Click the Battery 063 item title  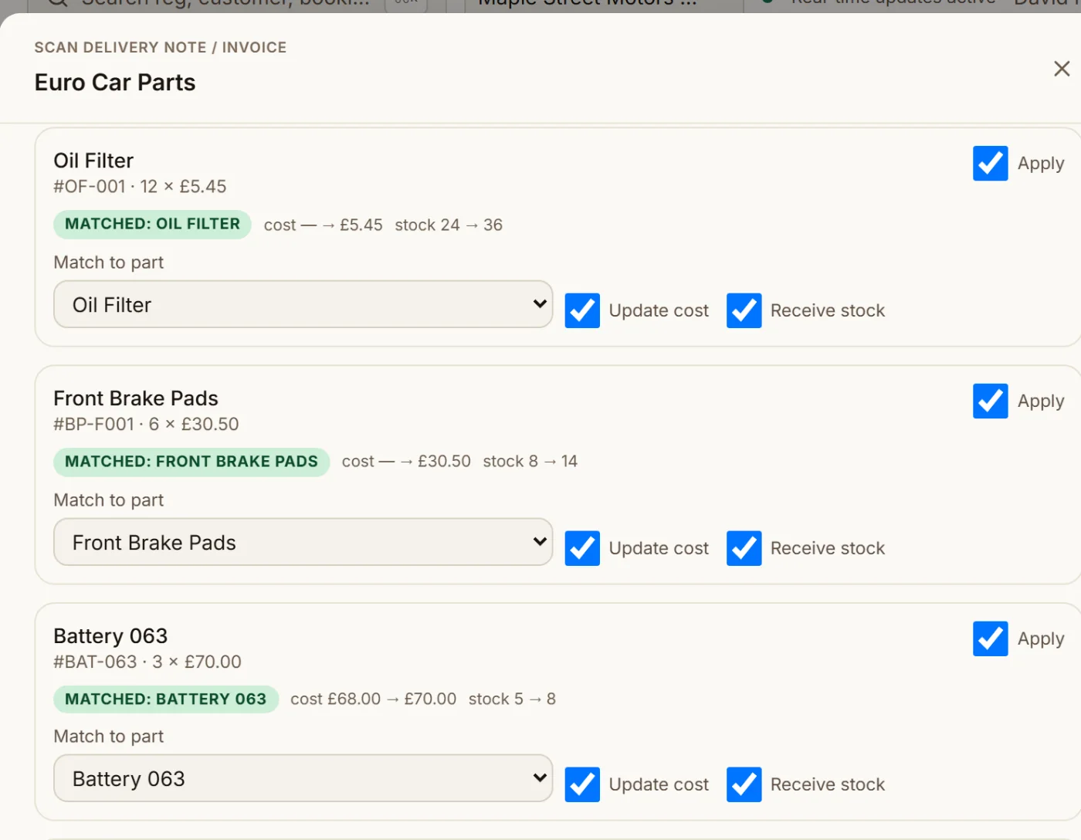[x=110, y=636]
